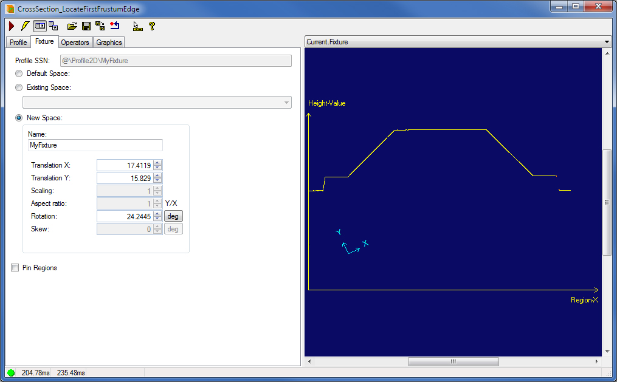Toggle Rotation units with the deg button
Screen dimensions: 617x382
tap(173, 216)
